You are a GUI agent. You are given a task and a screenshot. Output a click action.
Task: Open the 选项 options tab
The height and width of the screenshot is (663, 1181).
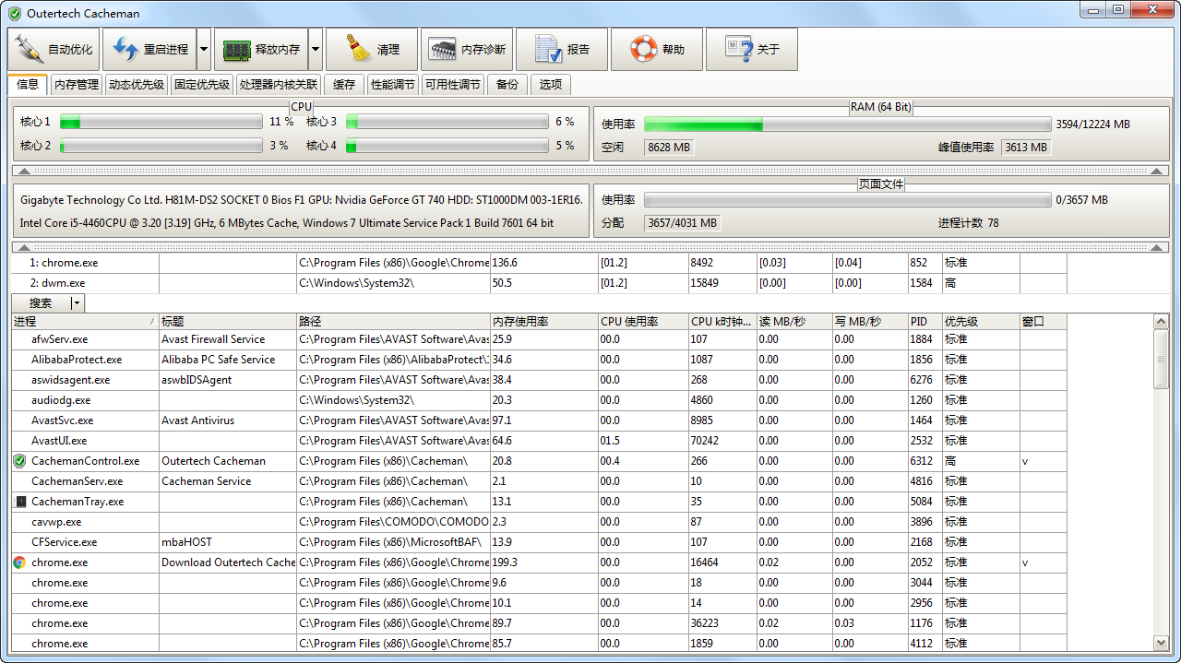pos(551,85)
